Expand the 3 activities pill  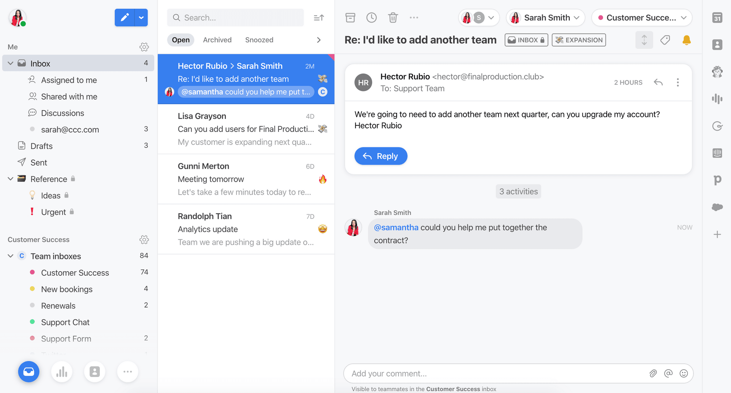point(518,192)
